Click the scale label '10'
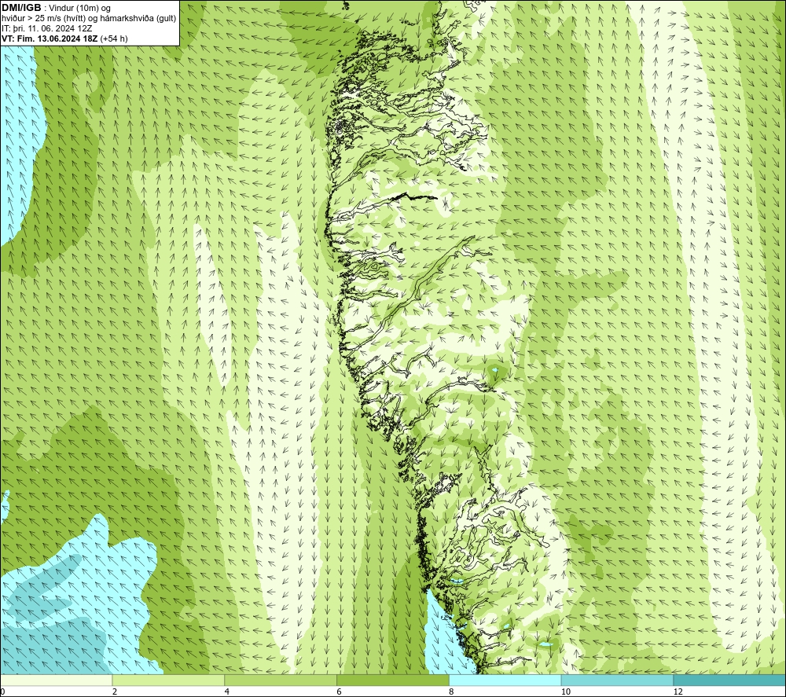 [566, 691]
